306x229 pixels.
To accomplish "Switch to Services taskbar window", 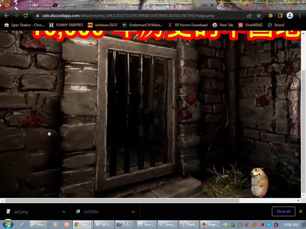I will (168, 225).
